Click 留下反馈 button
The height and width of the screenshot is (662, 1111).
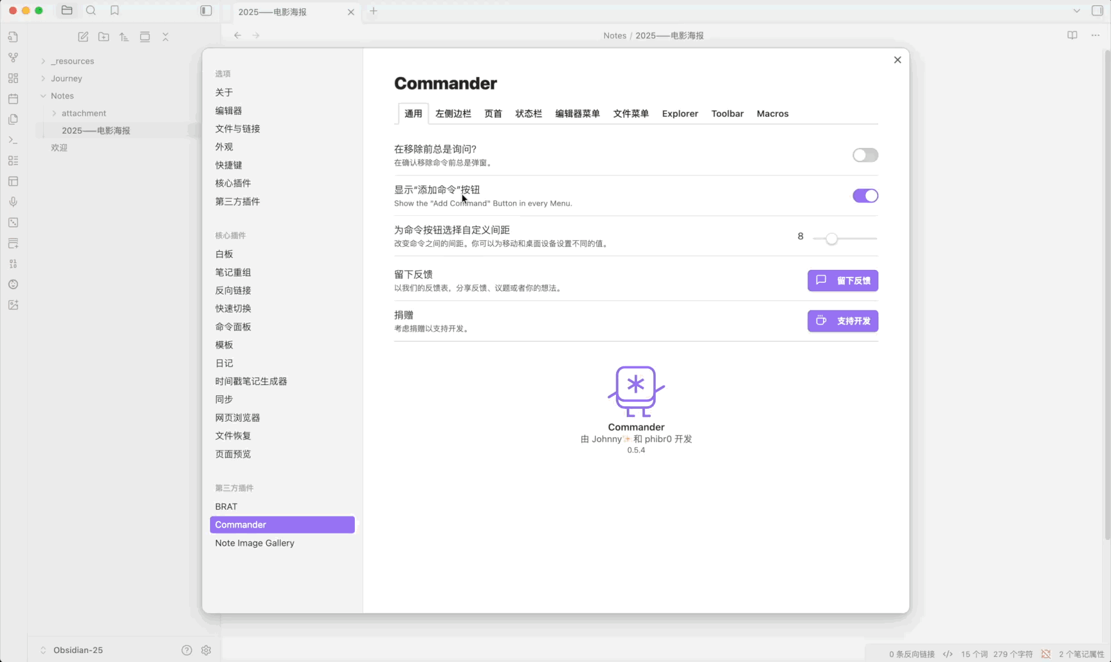(843, 280)
